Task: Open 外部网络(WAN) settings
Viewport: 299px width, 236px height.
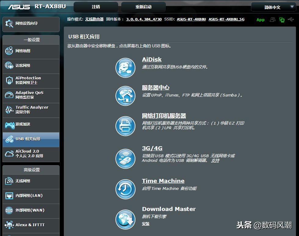Action: click(x=31, y=210)
